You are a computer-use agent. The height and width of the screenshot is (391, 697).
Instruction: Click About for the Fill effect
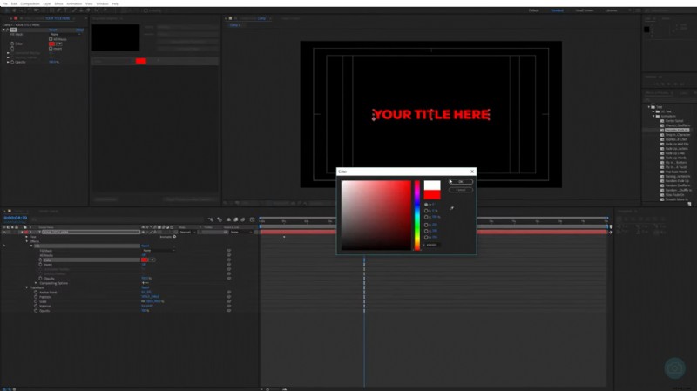79,30
